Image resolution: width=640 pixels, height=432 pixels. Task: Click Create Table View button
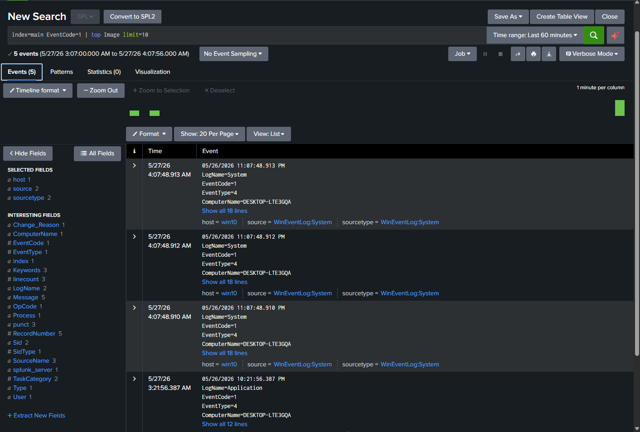(562, 17)
